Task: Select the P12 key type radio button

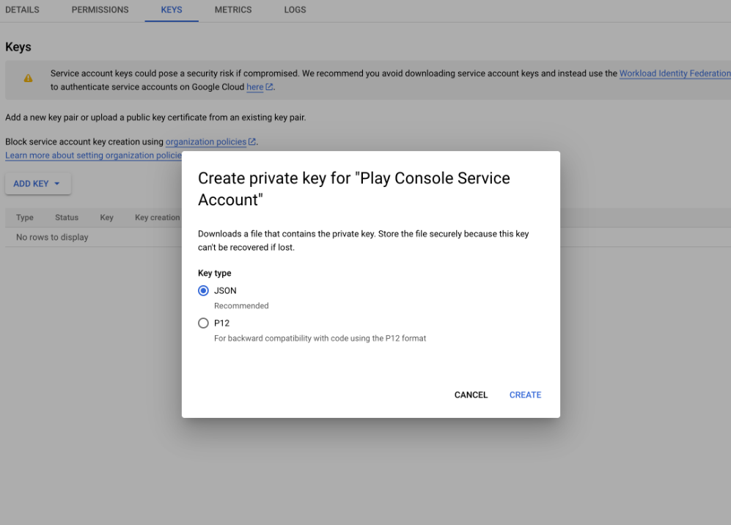Action: click(x=203, y=323)
